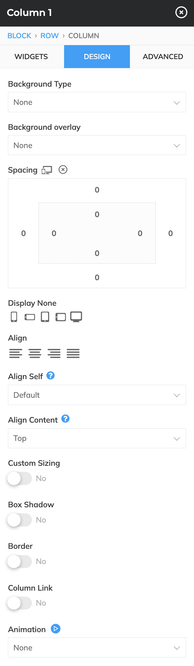Expand the Align Content dropdown showing Top
The image size is (194, 666).
pyautogui.click(x=97, y=438)
